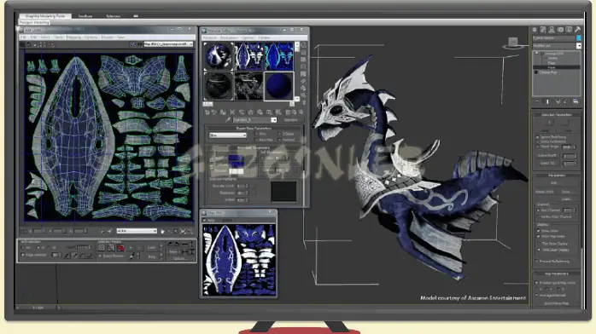Open the Graphite Modeling Tools tab

(45, 16)
